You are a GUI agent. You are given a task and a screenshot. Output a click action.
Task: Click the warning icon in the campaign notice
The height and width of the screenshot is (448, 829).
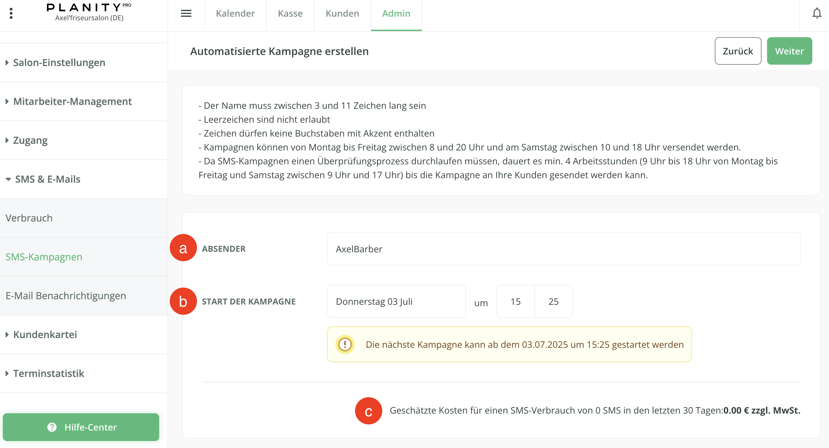click(x=345, y=344)
